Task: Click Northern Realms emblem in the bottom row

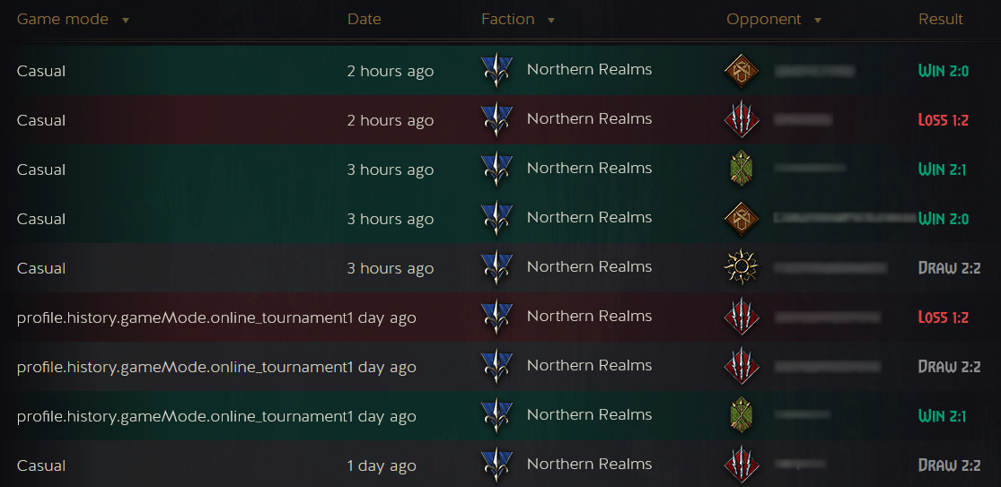Action: coord(496,465)
